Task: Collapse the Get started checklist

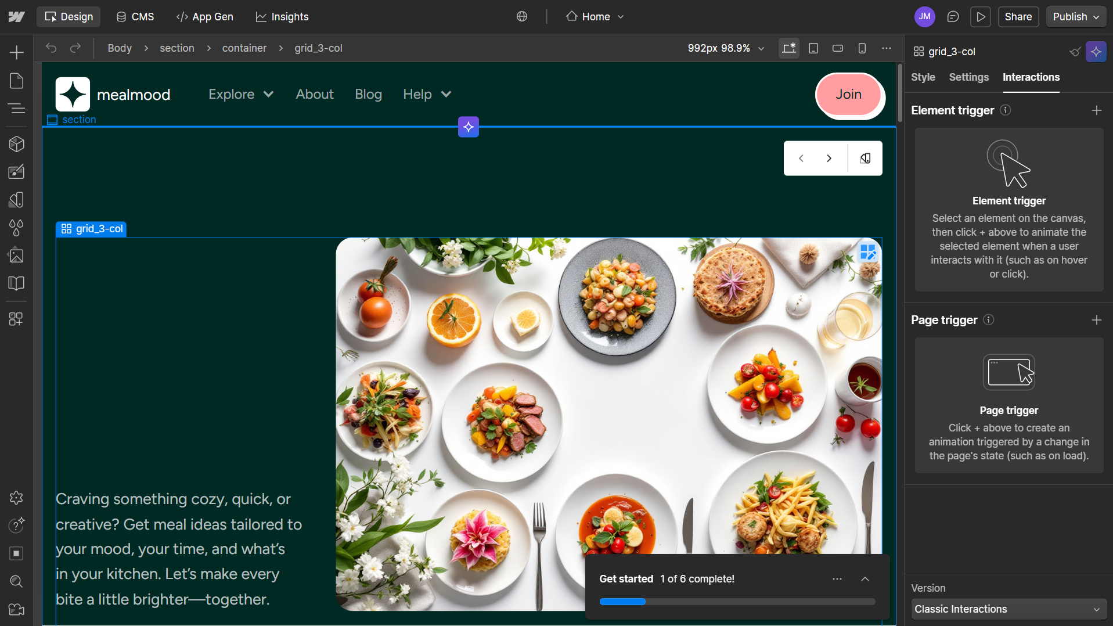Action: 865,579
